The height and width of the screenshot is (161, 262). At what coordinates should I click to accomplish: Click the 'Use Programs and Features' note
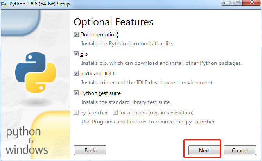tap(148, 122)
